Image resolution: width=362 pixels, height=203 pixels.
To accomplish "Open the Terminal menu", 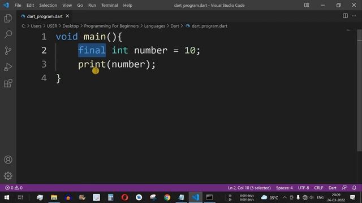I will click(x=109, y=5).
